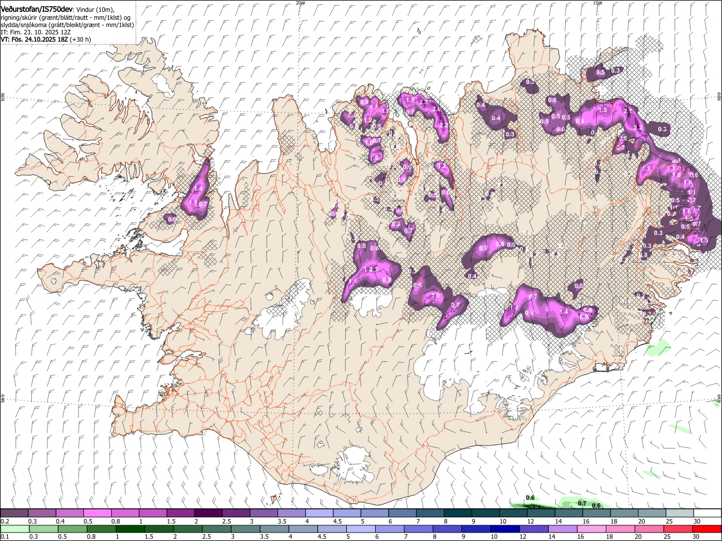The image size is (722, 541).
Task: Click the green '0.7' rain value off the south coast
Action: click(x=583, y=503)
